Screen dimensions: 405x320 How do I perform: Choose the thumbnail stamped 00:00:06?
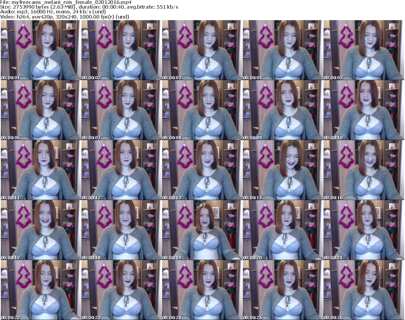tap(41, 110)
